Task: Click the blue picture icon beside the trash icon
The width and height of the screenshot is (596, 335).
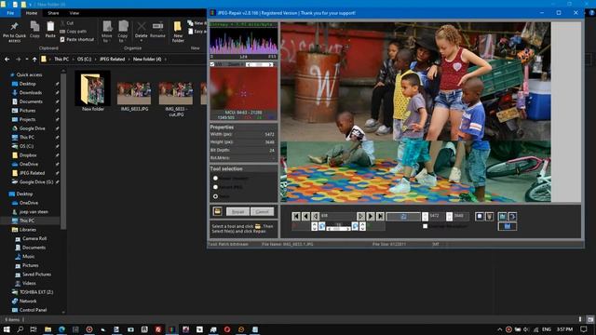Action: (x=503, y=216)
